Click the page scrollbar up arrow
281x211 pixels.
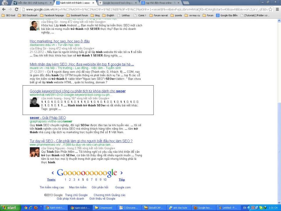pos(279,21)
